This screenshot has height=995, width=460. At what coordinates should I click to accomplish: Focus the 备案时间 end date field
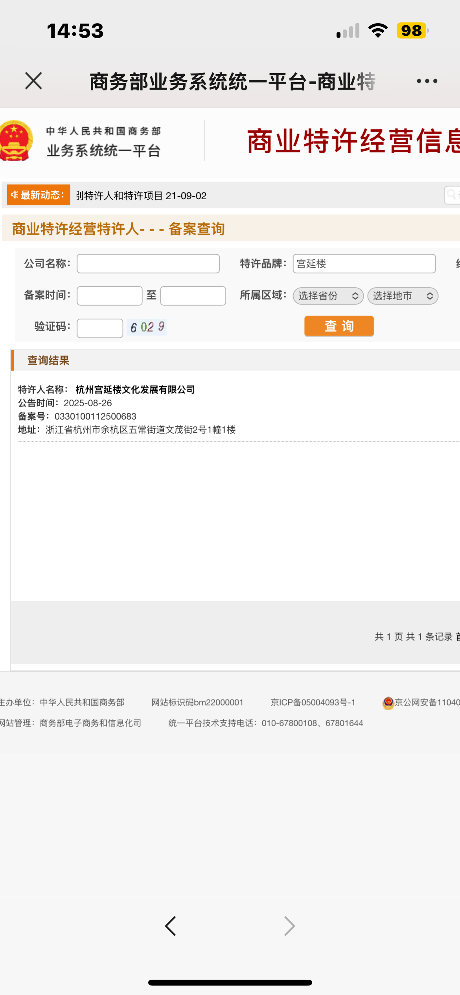point(193,296)
